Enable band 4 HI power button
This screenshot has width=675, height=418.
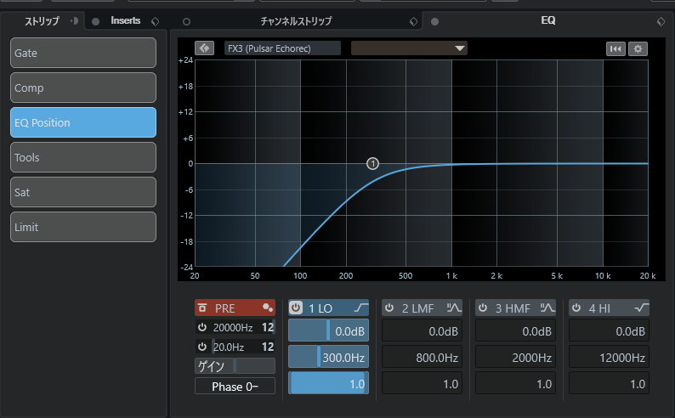pyautogui.click(x=576, y=308)
